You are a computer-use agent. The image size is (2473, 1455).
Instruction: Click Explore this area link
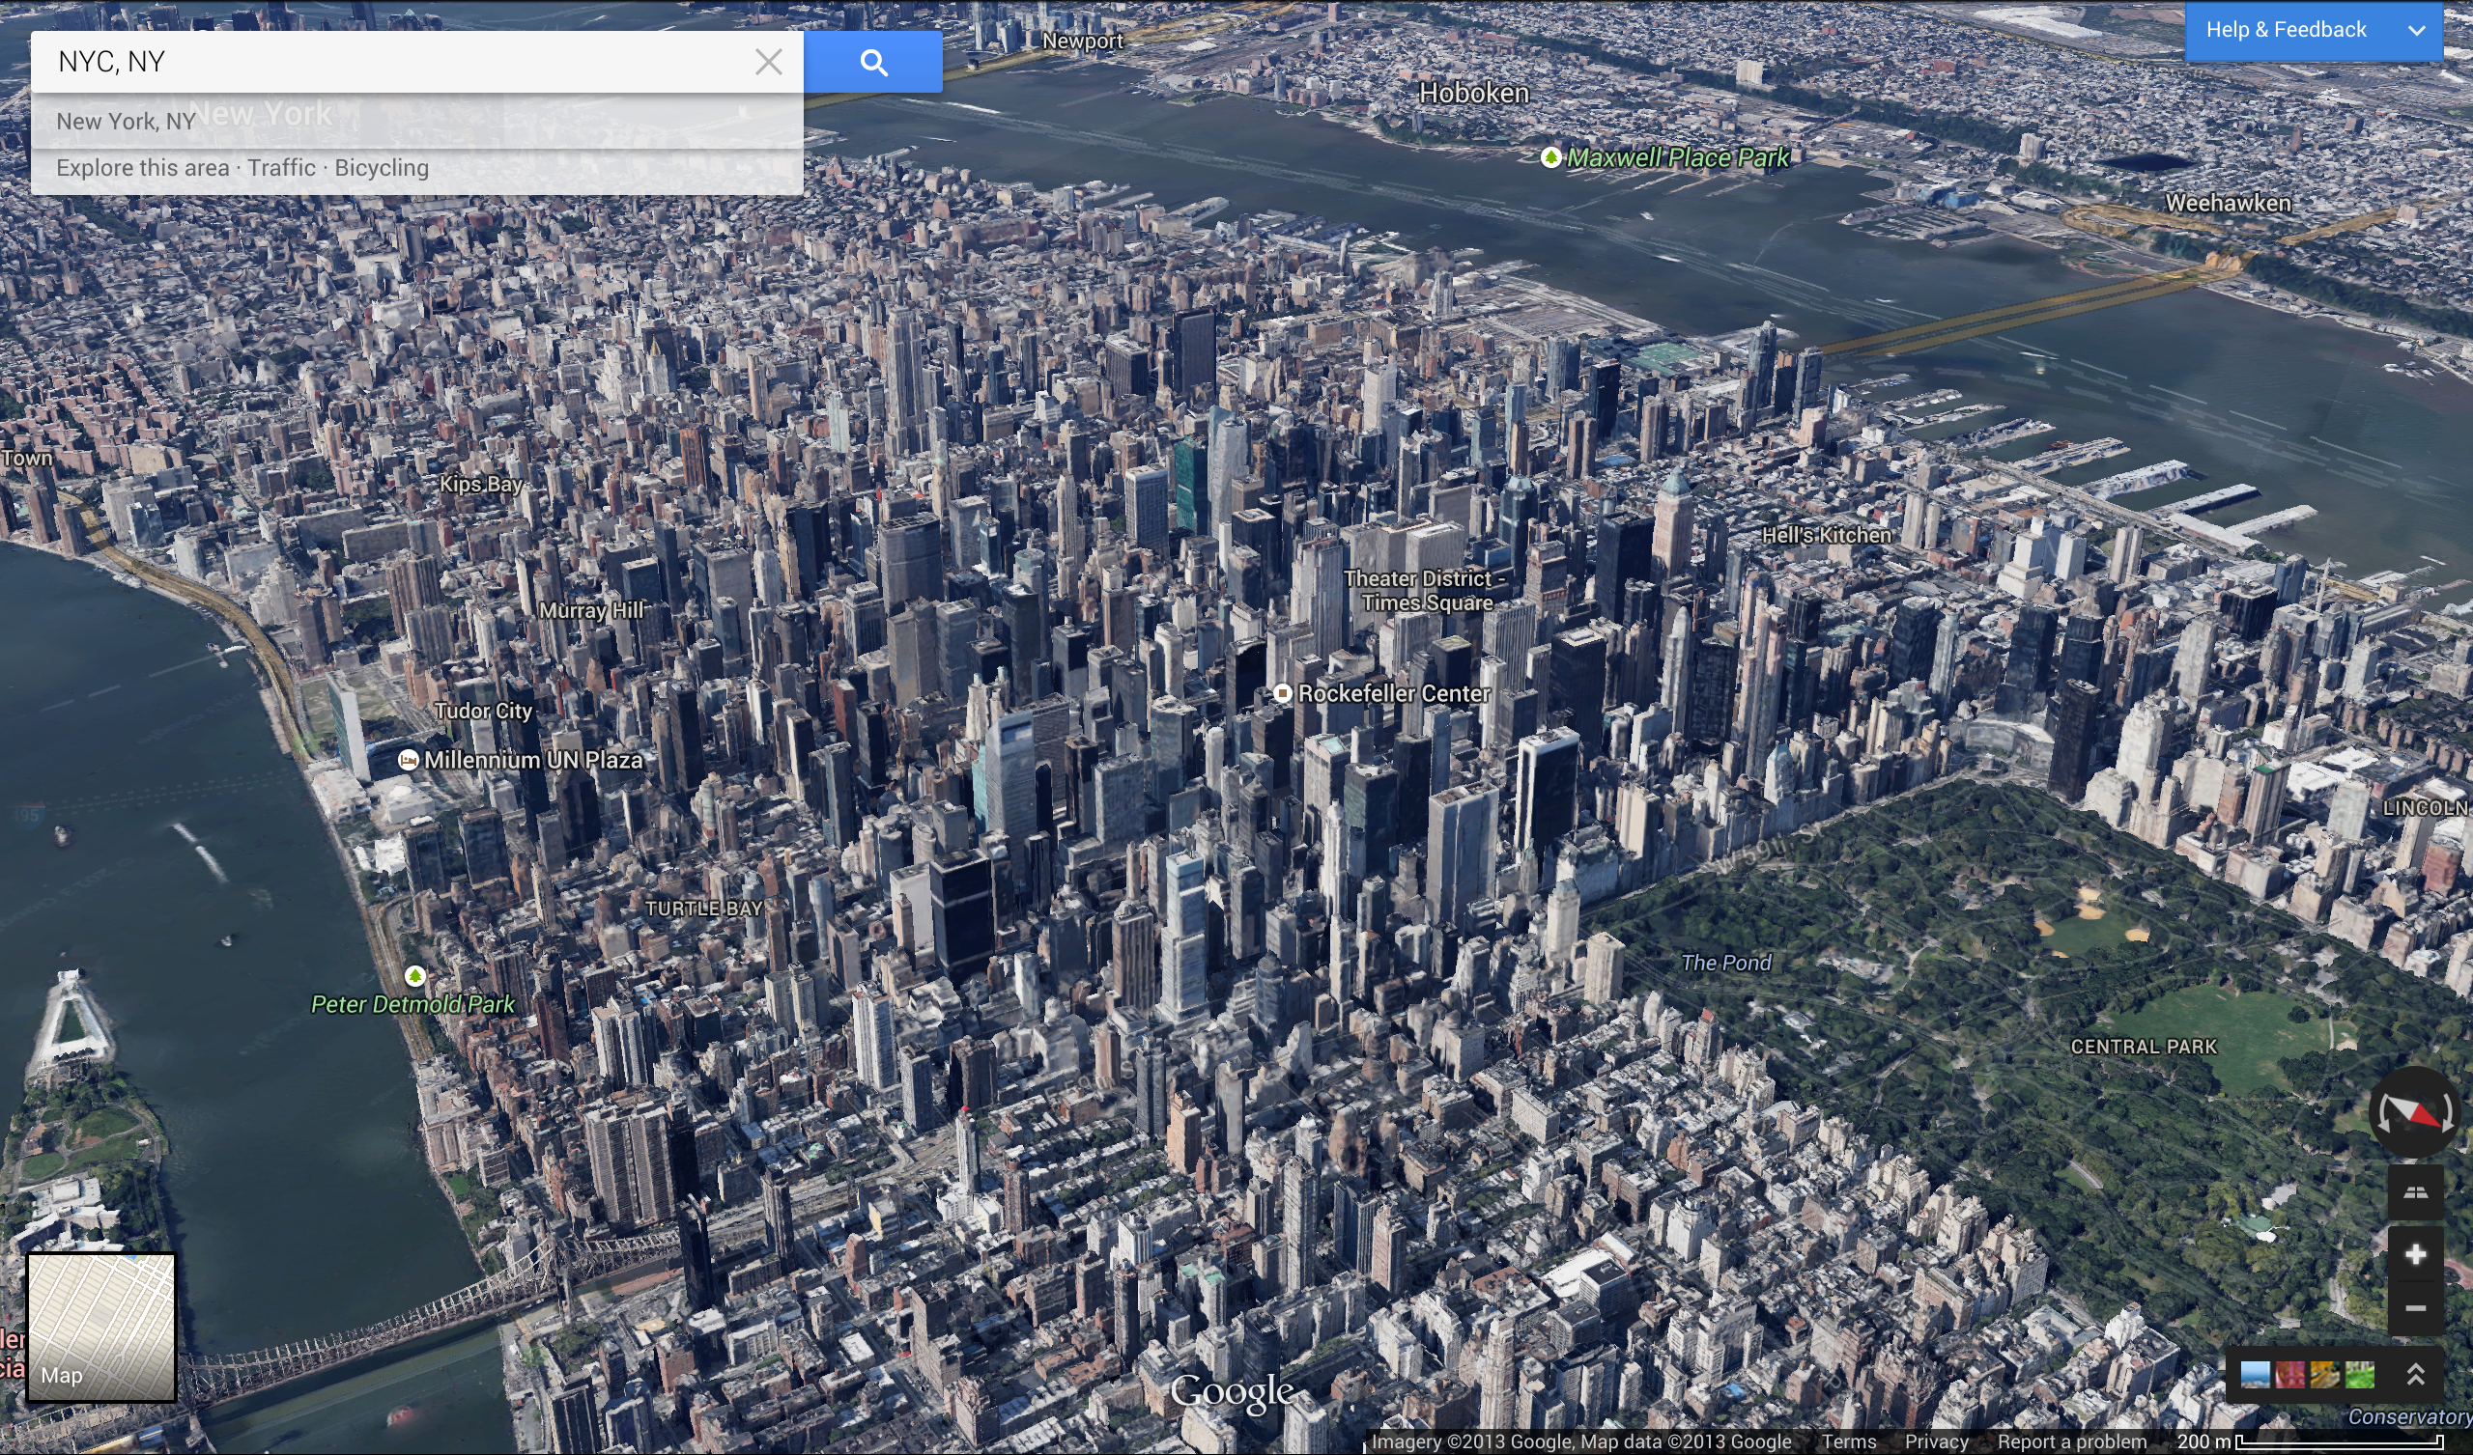pyautogui.click(x=142, y=168)
